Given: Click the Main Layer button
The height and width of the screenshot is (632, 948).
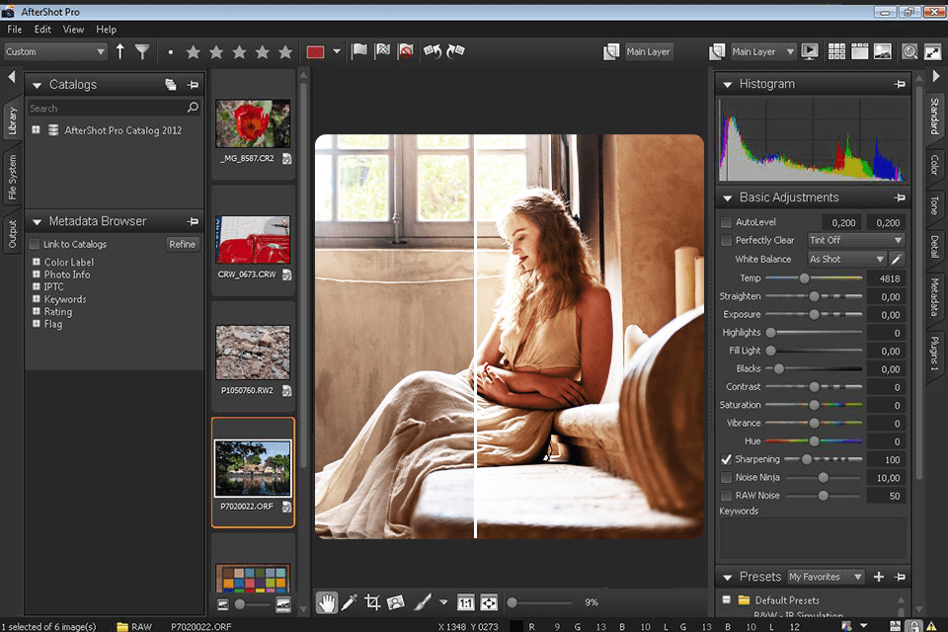Looking at the screenshot, I should 649,51.
